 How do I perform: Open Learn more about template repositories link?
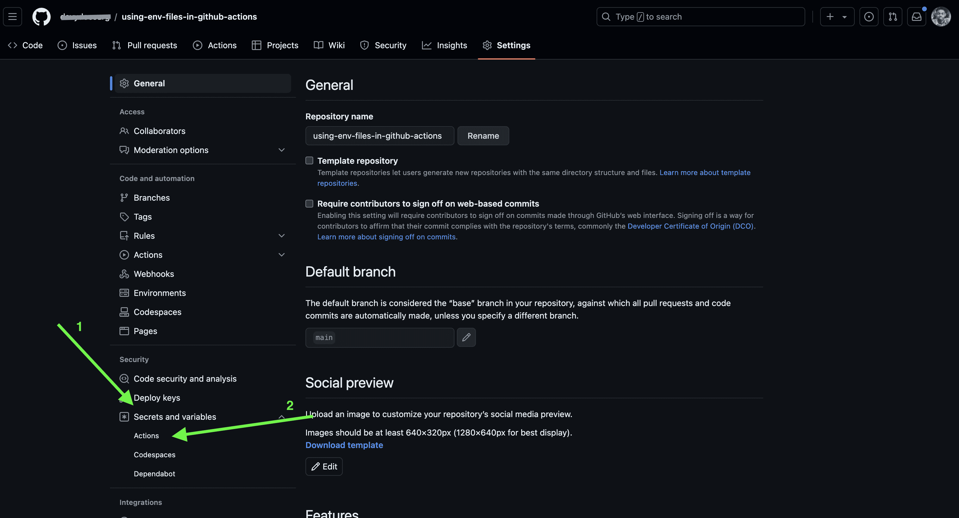(x=705, y=173)
